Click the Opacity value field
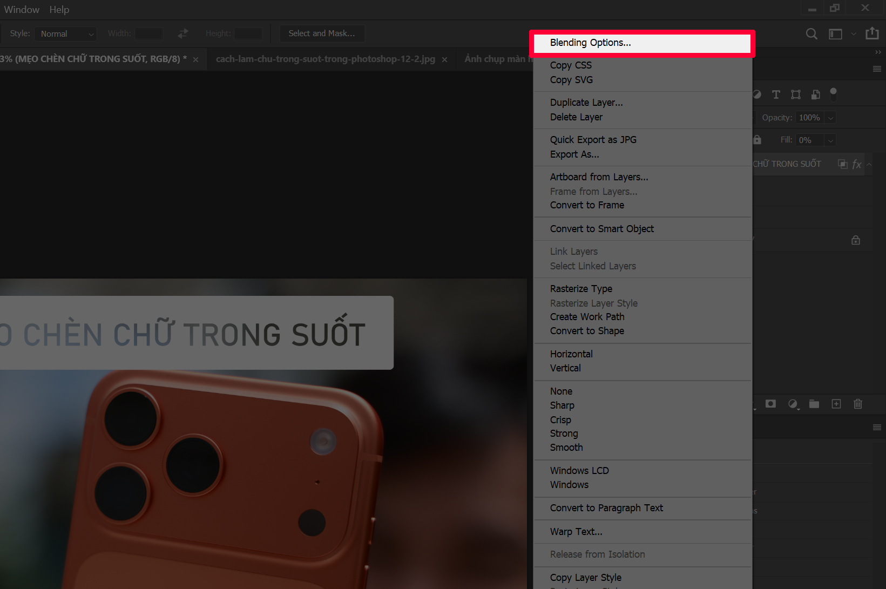 pos(809,117)
